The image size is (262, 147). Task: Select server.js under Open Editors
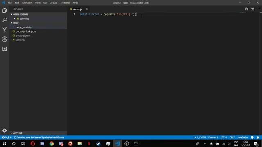pyautogui.click(x=25, y=19)
